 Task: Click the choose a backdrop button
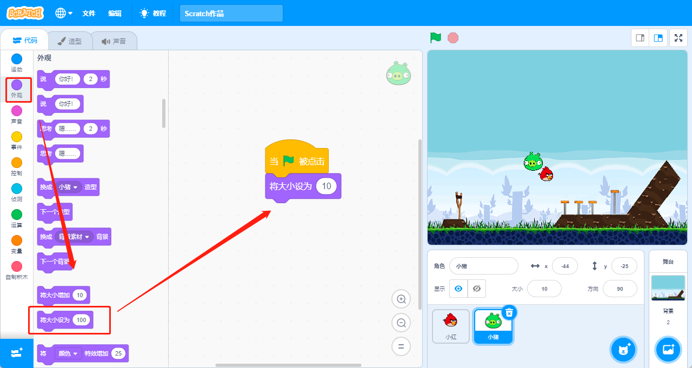point(668,350)
